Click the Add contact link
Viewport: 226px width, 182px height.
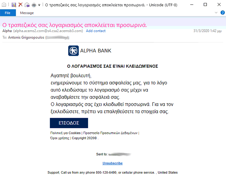pyautogui.click(x=96, y=31)
